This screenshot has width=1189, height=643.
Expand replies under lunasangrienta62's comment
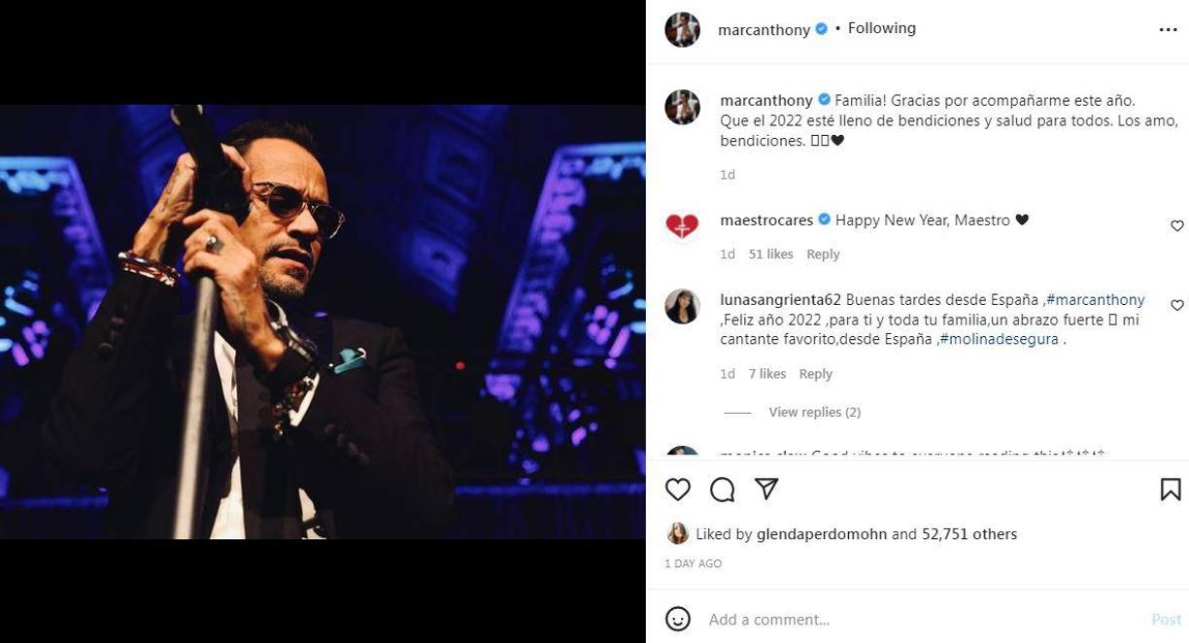pyautogui.click(x=814, y=411)
